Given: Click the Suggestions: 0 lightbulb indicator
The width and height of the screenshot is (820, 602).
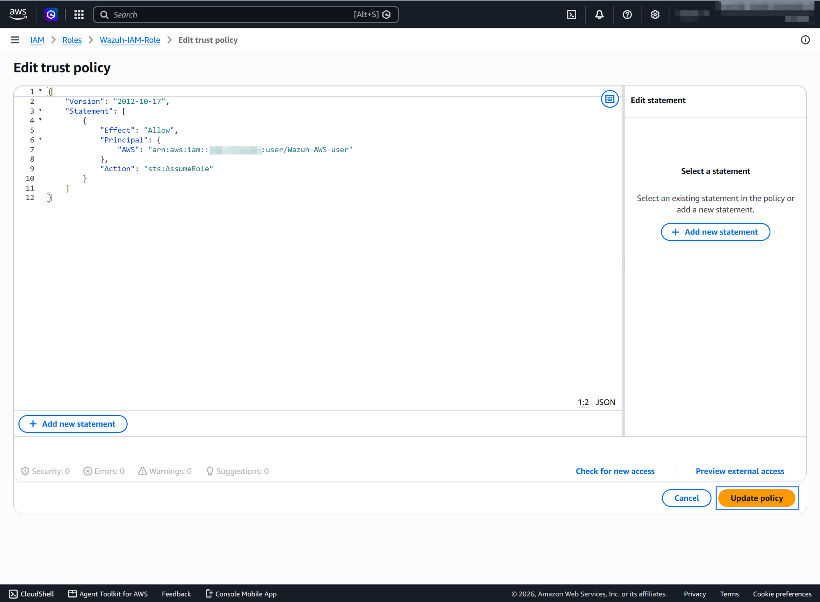Looking at the screenshot, I should 237,471.
